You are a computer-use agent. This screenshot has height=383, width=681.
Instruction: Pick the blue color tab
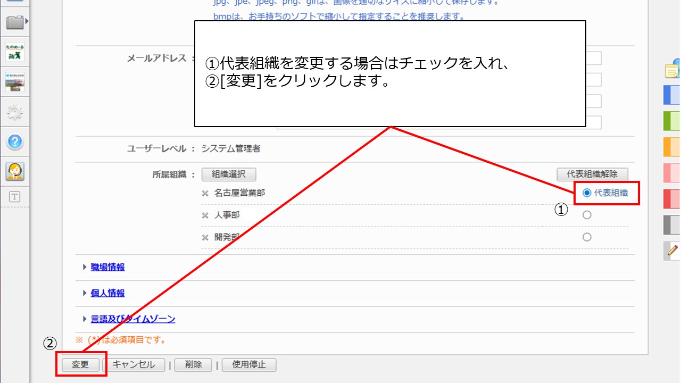pyautogui.click(x=672, y=95)
